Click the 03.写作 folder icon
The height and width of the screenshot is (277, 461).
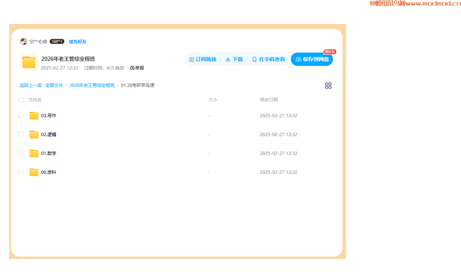click(x=34, y=116)
